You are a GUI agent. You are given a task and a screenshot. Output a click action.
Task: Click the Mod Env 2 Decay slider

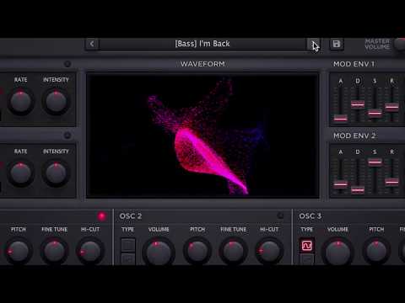click(358, 190)
